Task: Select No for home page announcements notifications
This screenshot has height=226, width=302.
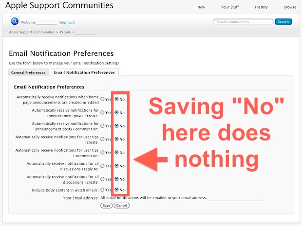Action: click(x=116, y=99)
